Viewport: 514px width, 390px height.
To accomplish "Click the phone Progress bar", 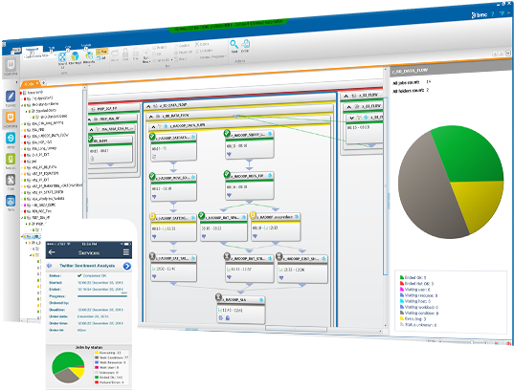I will coord(102,295).
